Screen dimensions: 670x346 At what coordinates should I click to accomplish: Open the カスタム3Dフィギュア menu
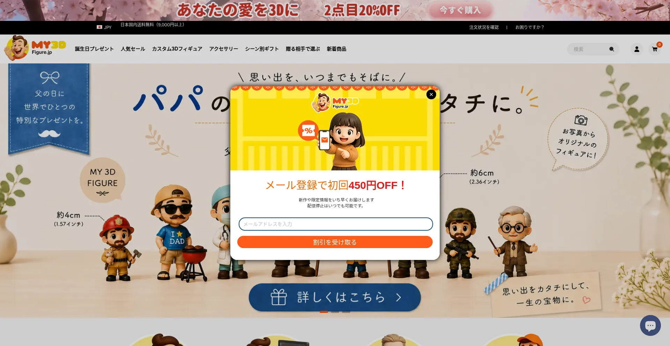coord(177,49)
